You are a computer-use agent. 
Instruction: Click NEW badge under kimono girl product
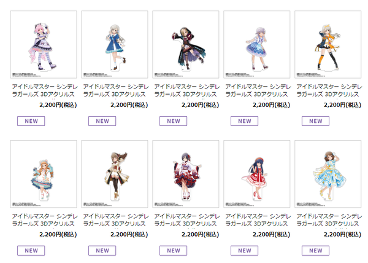pyautogui.click(x=173, y=251)
